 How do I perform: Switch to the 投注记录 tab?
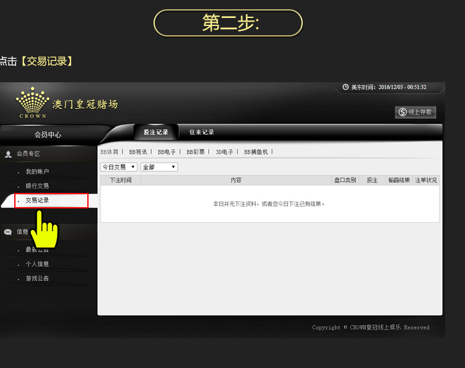[x=156, y=132]
